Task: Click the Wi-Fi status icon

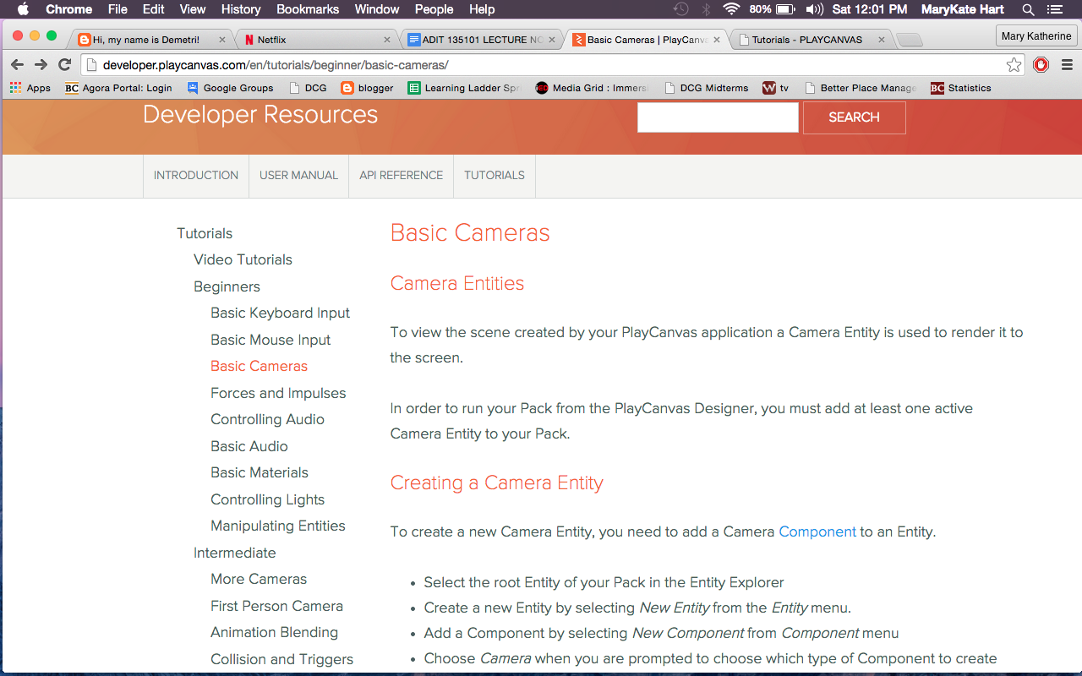Action: pos(730,9)
